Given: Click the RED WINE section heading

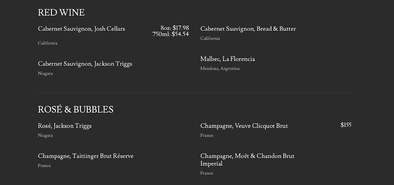Looking at the screenshot, I should click(61, 13).
